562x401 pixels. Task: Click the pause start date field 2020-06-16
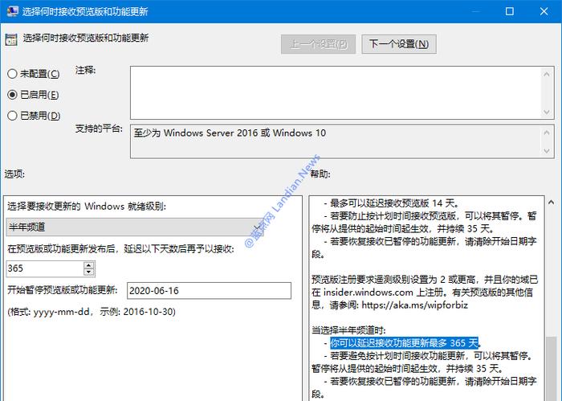click(x=209, y=291)
